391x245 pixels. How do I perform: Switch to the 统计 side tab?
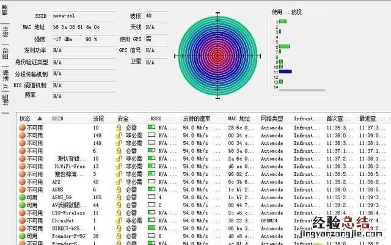5,32
